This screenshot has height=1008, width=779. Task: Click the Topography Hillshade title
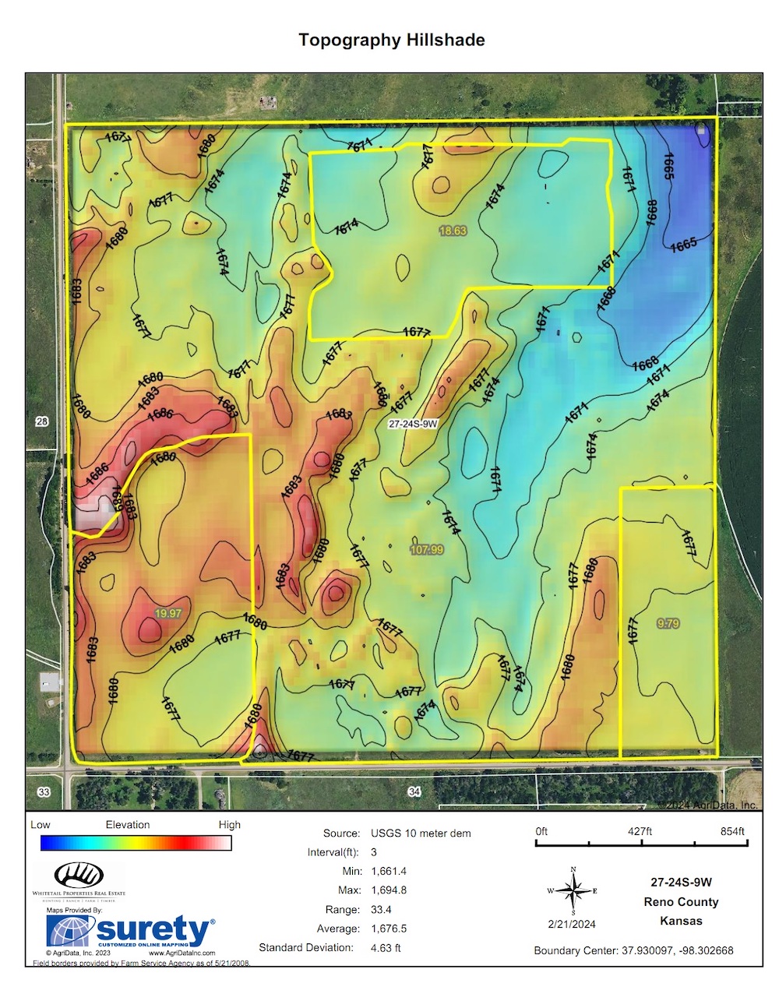click(x=392, y=41)
